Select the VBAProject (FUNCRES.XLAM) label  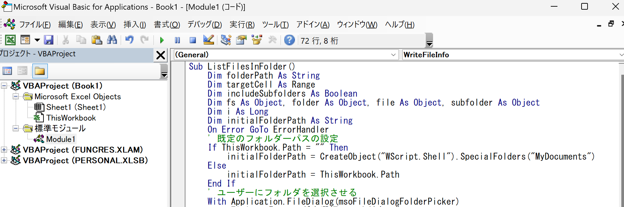(83, 150)
